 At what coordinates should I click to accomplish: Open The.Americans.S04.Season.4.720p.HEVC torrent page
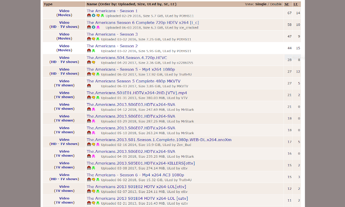tap(127, 58)
